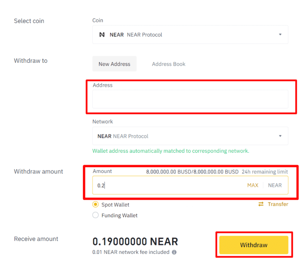Click the Withdraw to label
Image resolution: width=307 pixels, height=264 pixels.
point(31,61)
